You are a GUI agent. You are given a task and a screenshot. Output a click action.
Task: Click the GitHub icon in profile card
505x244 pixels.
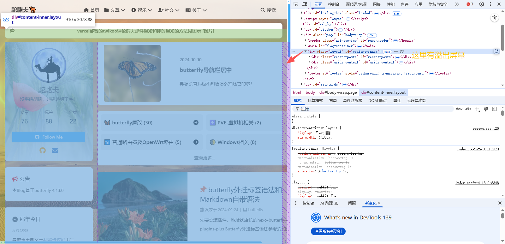(43, 150)
